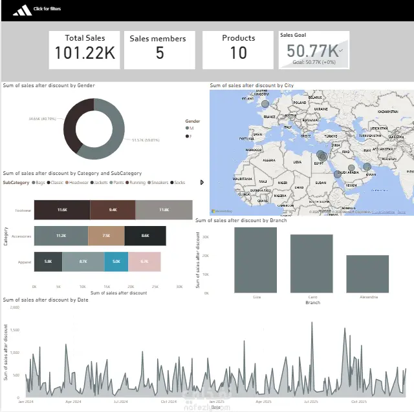Click the United Kingdom map bubble
Viewport: 414px width, 412px height.
[265, 104]
